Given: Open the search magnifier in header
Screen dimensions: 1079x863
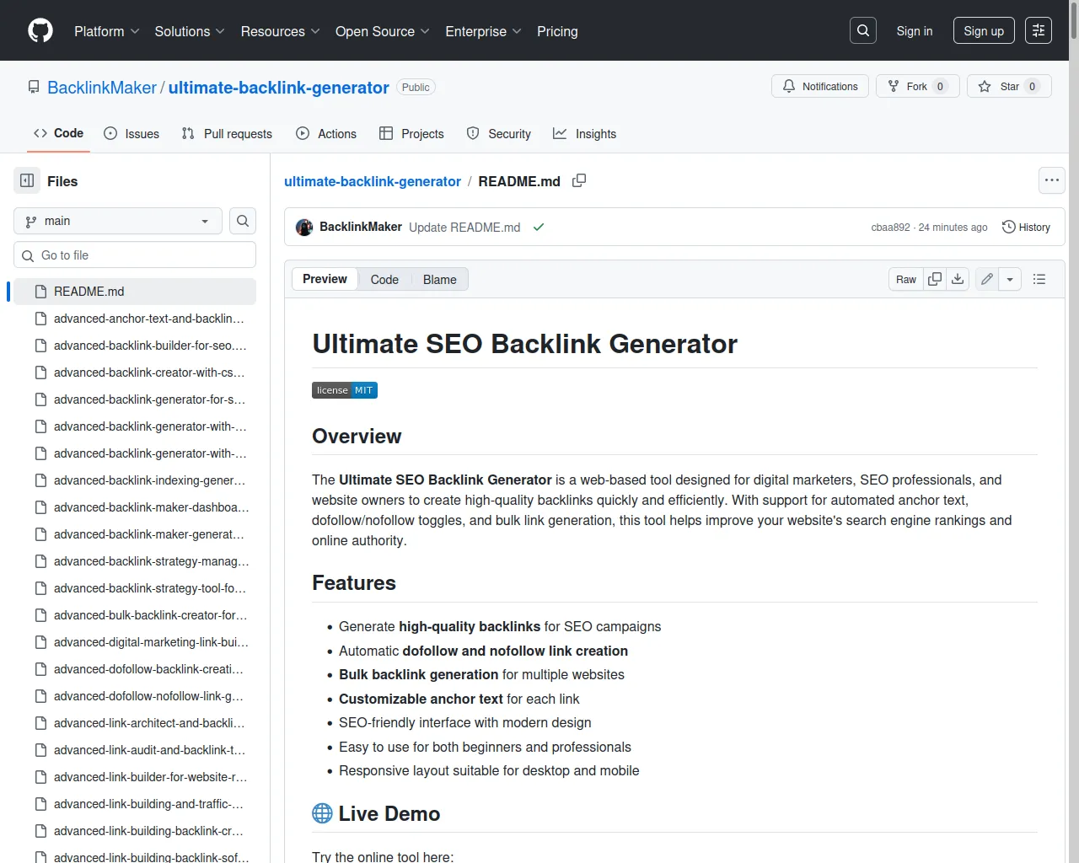Looking at the screenshot, I should 863,31.
